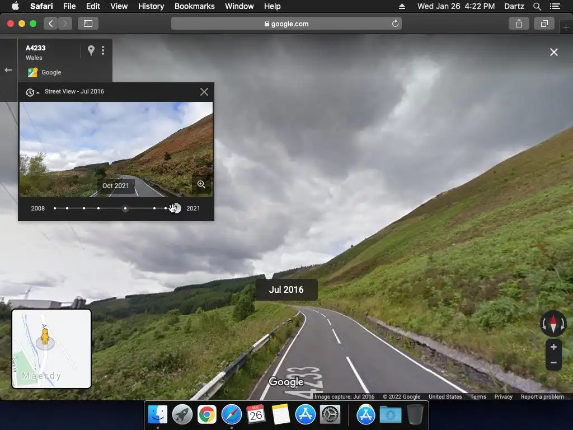The height and width of the screenshot is (430, 573).
Task: Open the View menu
Action: [119, 6]
